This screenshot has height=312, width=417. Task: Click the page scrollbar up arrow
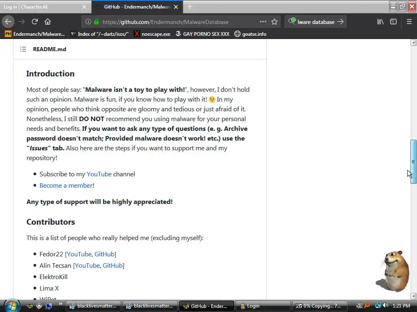point(413,43)
